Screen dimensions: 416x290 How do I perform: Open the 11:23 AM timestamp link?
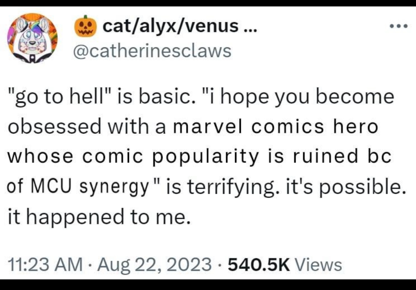pos(44,265)
